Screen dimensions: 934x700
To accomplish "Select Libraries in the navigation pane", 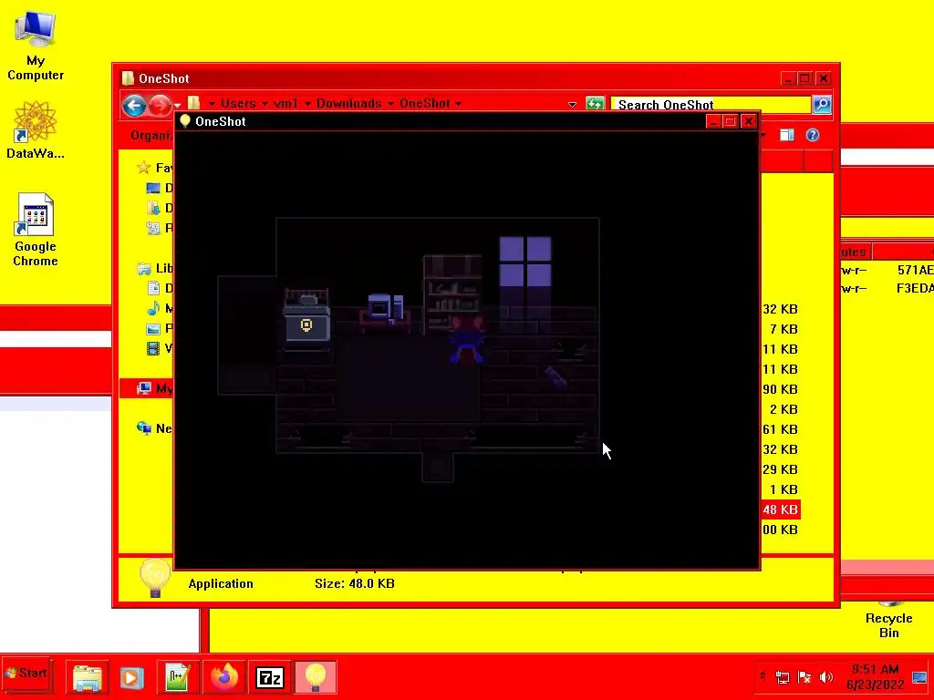I will tap(155, 269).
